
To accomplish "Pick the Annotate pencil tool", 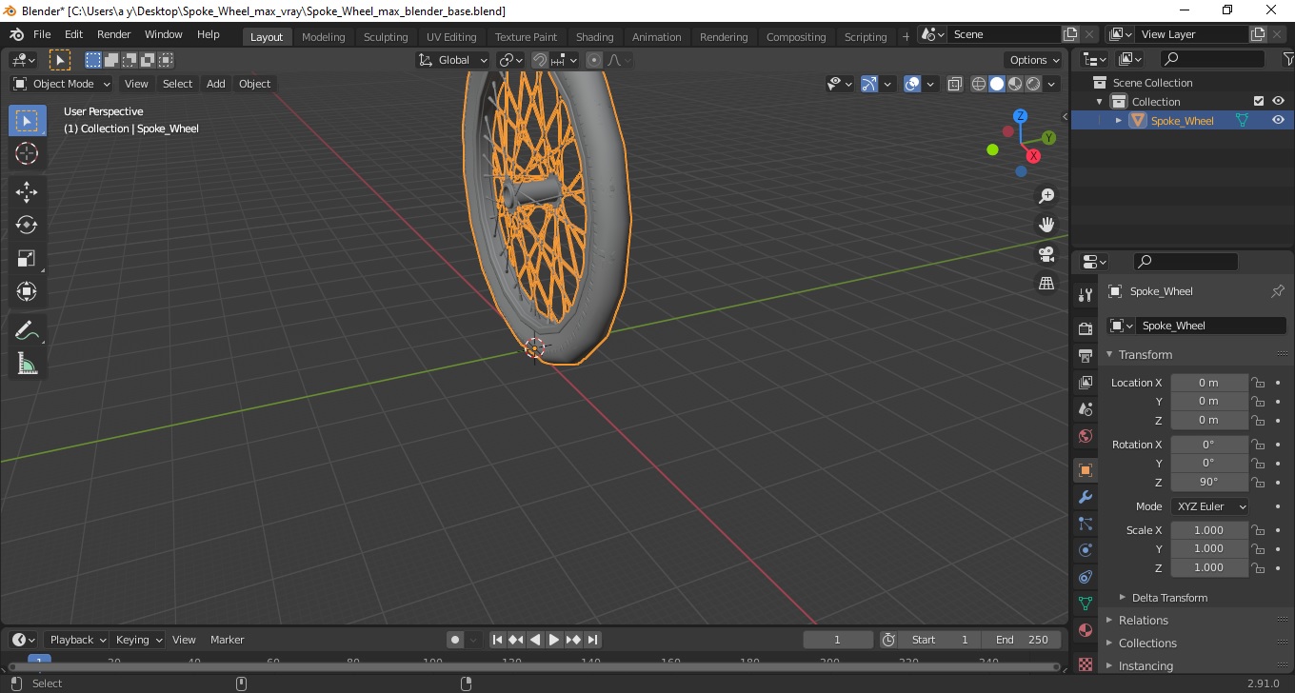I will pos(27,330).
